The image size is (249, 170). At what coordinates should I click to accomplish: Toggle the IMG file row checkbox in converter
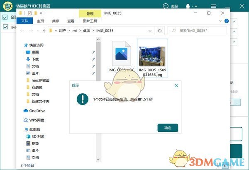[x=5, y=27]
